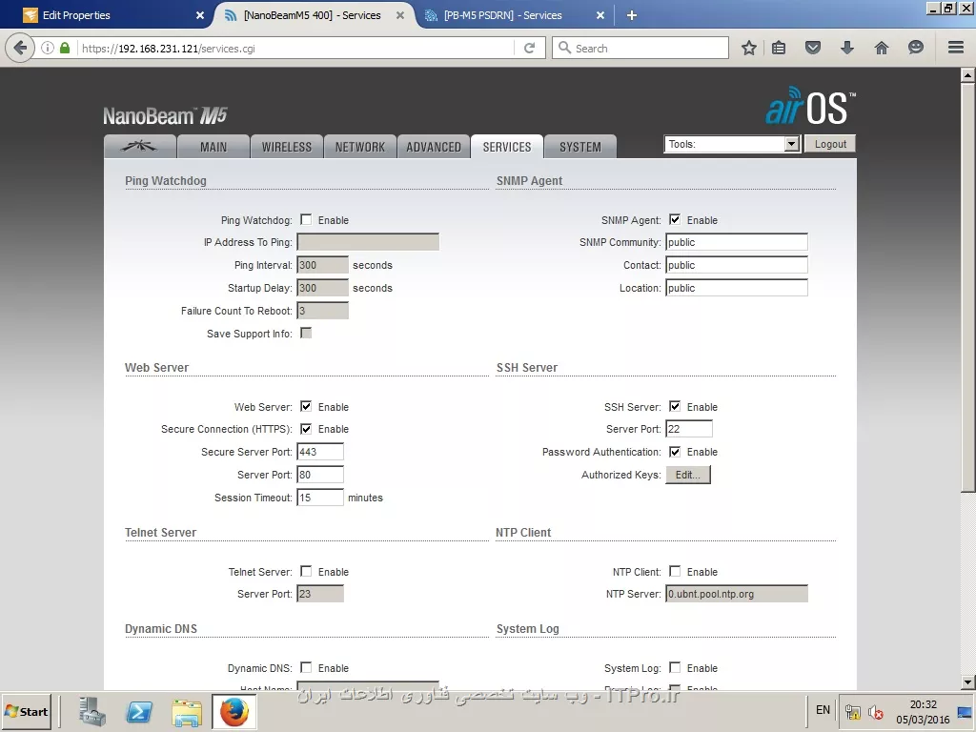Image resolution: width=976 pixels, height=732 pixels.
Task: Open Server Manager from taskbar
Action: point(92,711)
